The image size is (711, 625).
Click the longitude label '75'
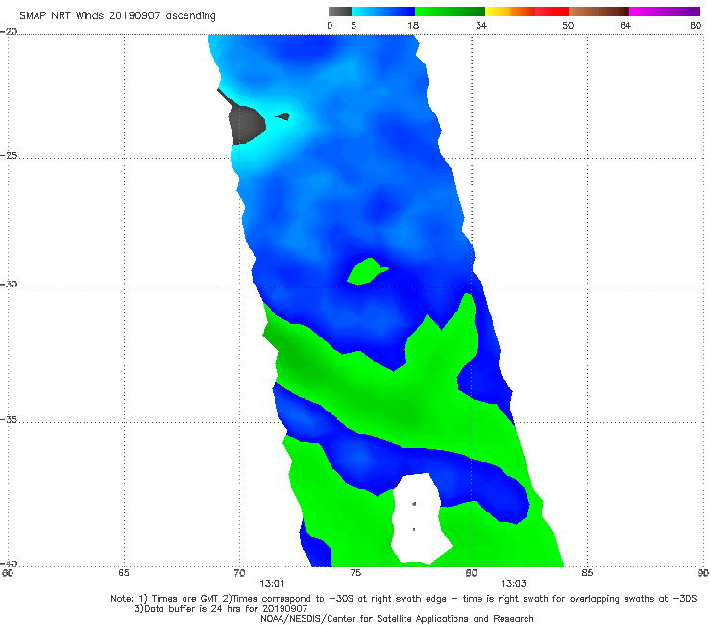tap(355, 573)
